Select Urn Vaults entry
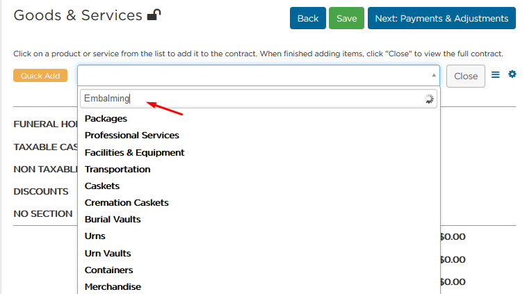527x294 pixels. click(108, 254)
